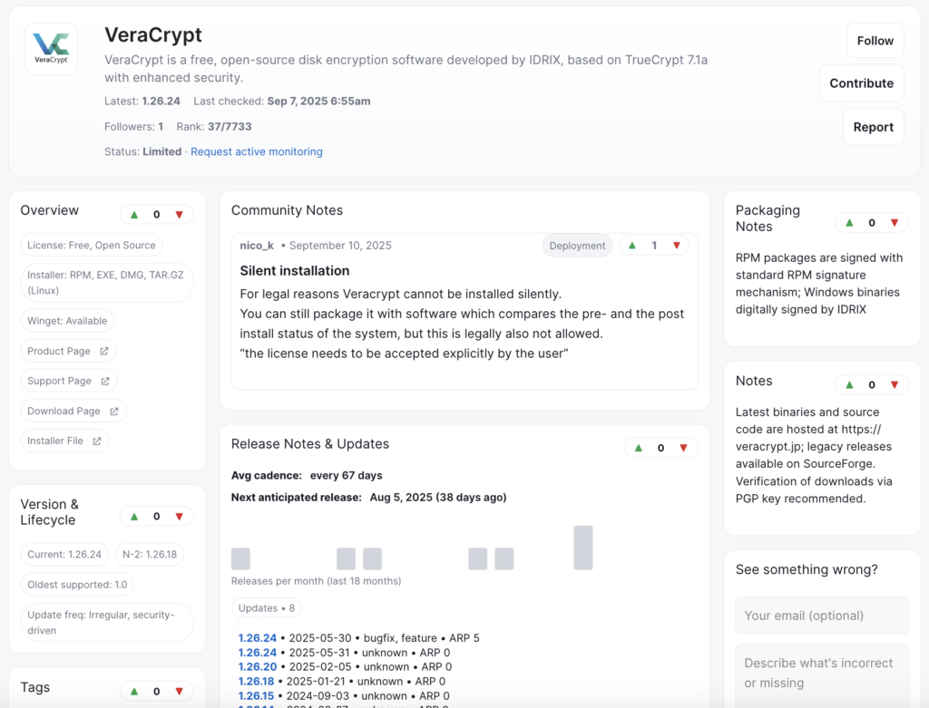Screen dimensions: 929x708
Task: Click the tallest releases-per-month bar
Action: 583,548
